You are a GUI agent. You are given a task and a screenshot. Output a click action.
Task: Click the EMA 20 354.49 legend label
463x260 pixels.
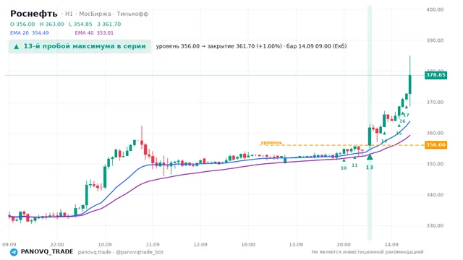[29, 32]
